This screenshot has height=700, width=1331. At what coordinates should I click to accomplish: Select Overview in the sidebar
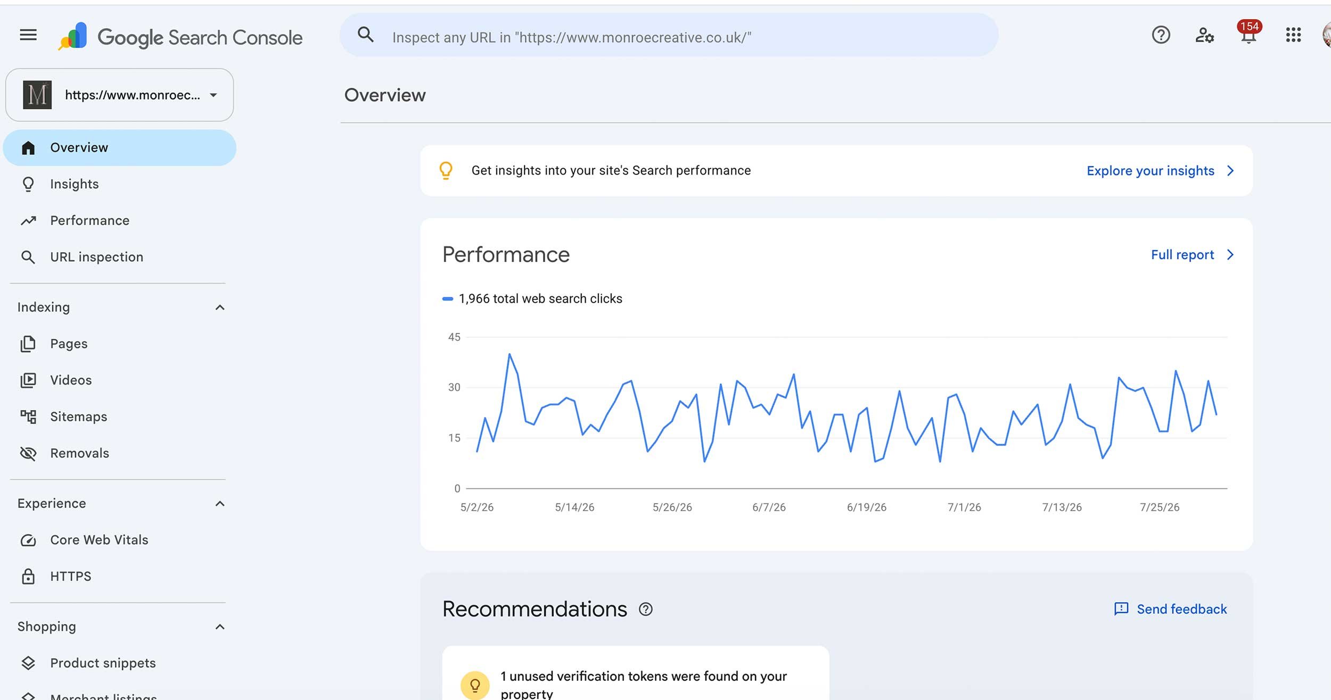(x=120, y=148)
